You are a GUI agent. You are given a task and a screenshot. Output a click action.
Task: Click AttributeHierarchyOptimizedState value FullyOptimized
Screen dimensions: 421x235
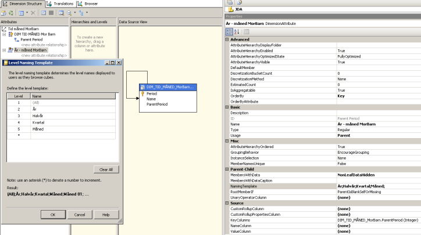click(x=349, y=56)
